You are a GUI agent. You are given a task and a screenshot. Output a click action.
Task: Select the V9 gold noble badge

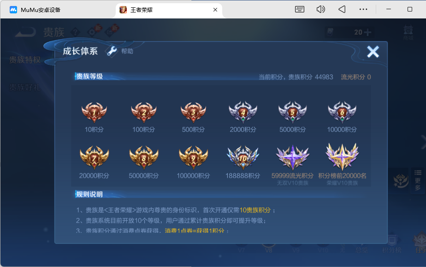point(193,157)
